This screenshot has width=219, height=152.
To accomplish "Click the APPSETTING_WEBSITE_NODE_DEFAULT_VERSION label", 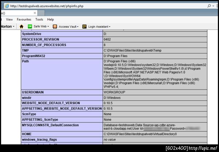I will [x=62, y=109].
